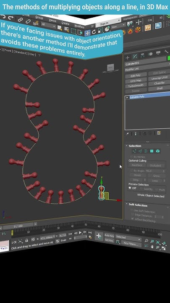Open the selection filter All dropdown

(x=48, y=26)
